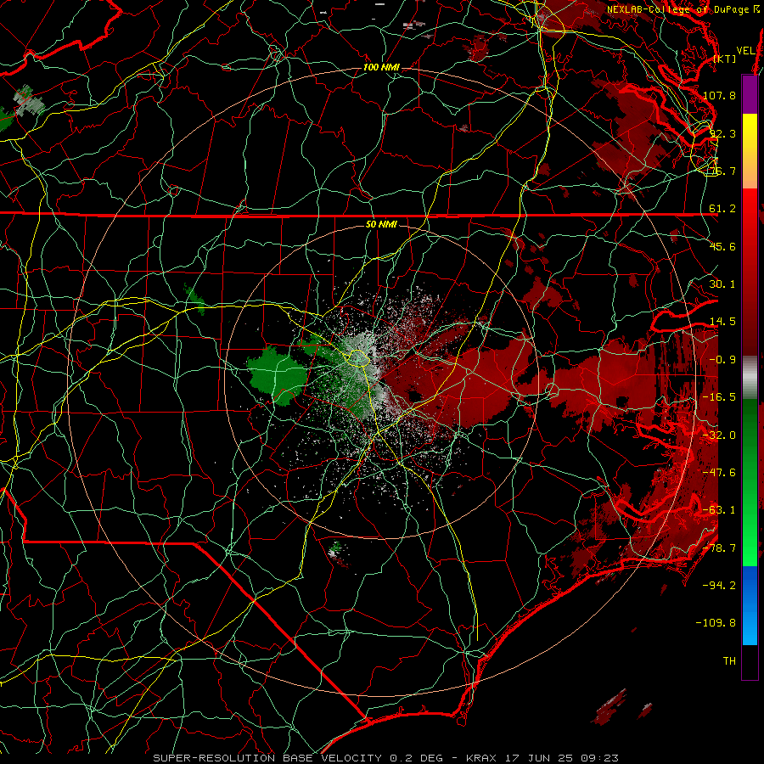The image size is (764, 764).
Task: Select the -109.8 scale value
Action: click(716, 623)
